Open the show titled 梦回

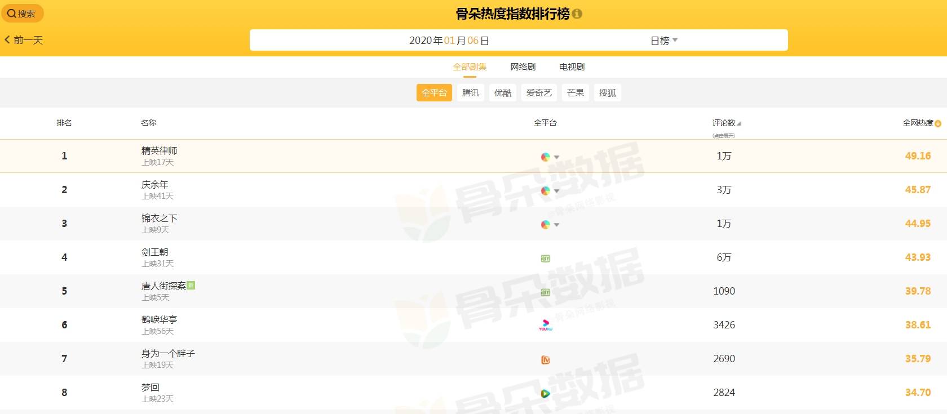[150, 387]
